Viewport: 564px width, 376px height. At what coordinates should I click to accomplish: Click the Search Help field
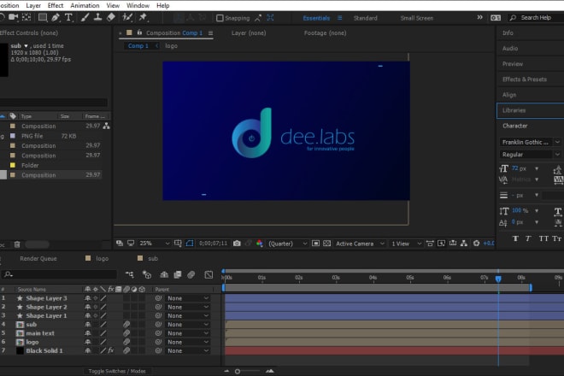[x=536, y=18]
